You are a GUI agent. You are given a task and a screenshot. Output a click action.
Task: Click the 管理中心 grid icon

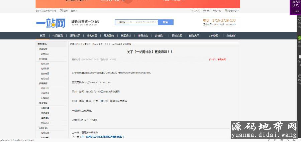[226, 11]
